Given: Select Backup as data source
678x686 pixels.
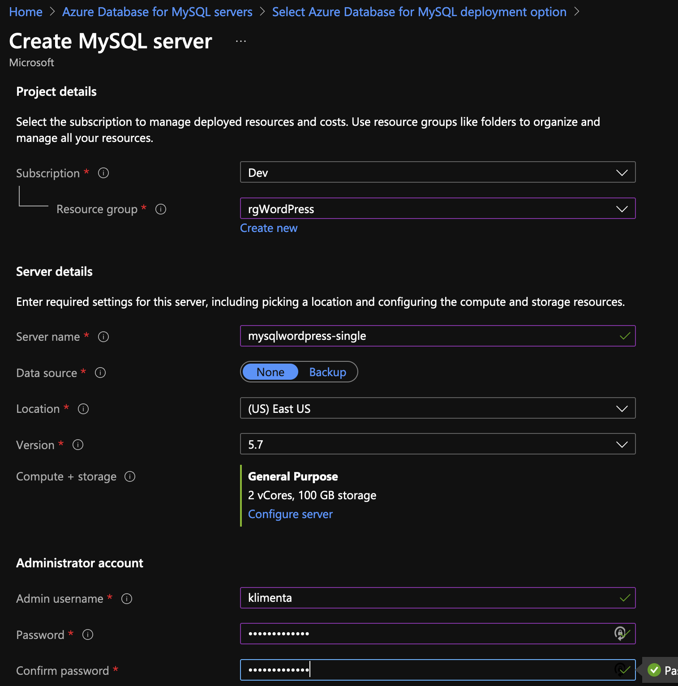Looking at the screenshot, I should pos(328,372).
